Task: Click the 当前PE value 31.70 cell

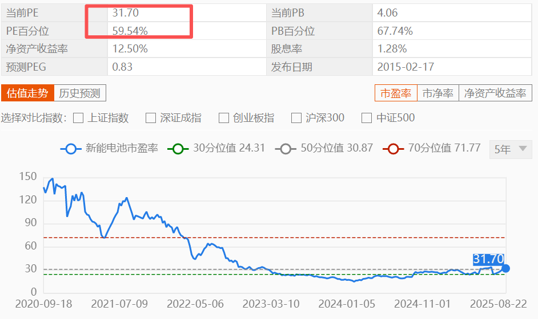Action: pyautogui.click(x=126, y=13)
